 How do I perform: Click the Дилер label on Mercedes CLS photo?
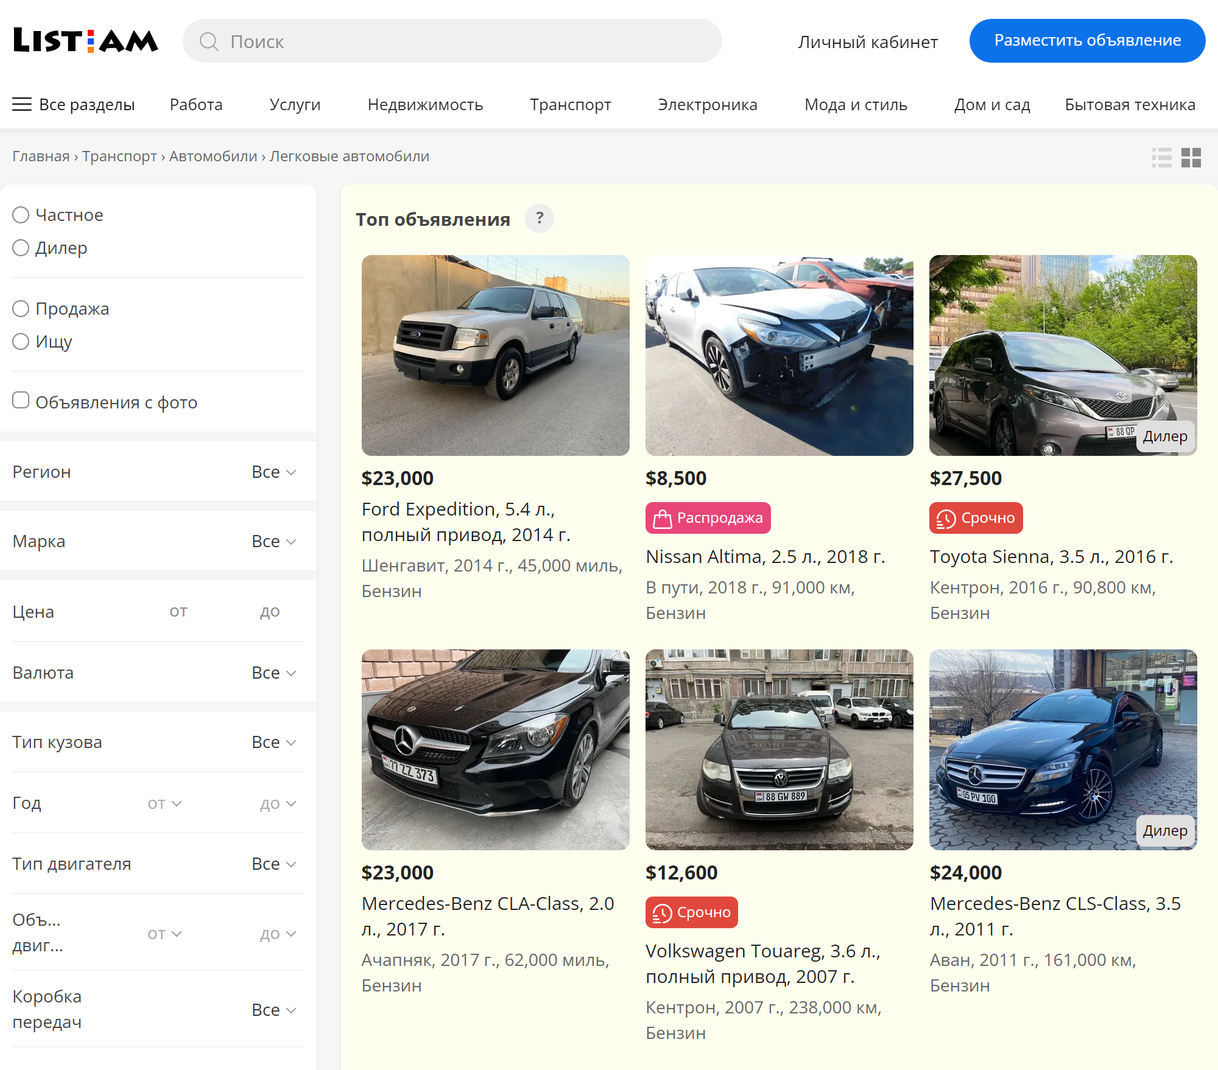pos(1165,831)
